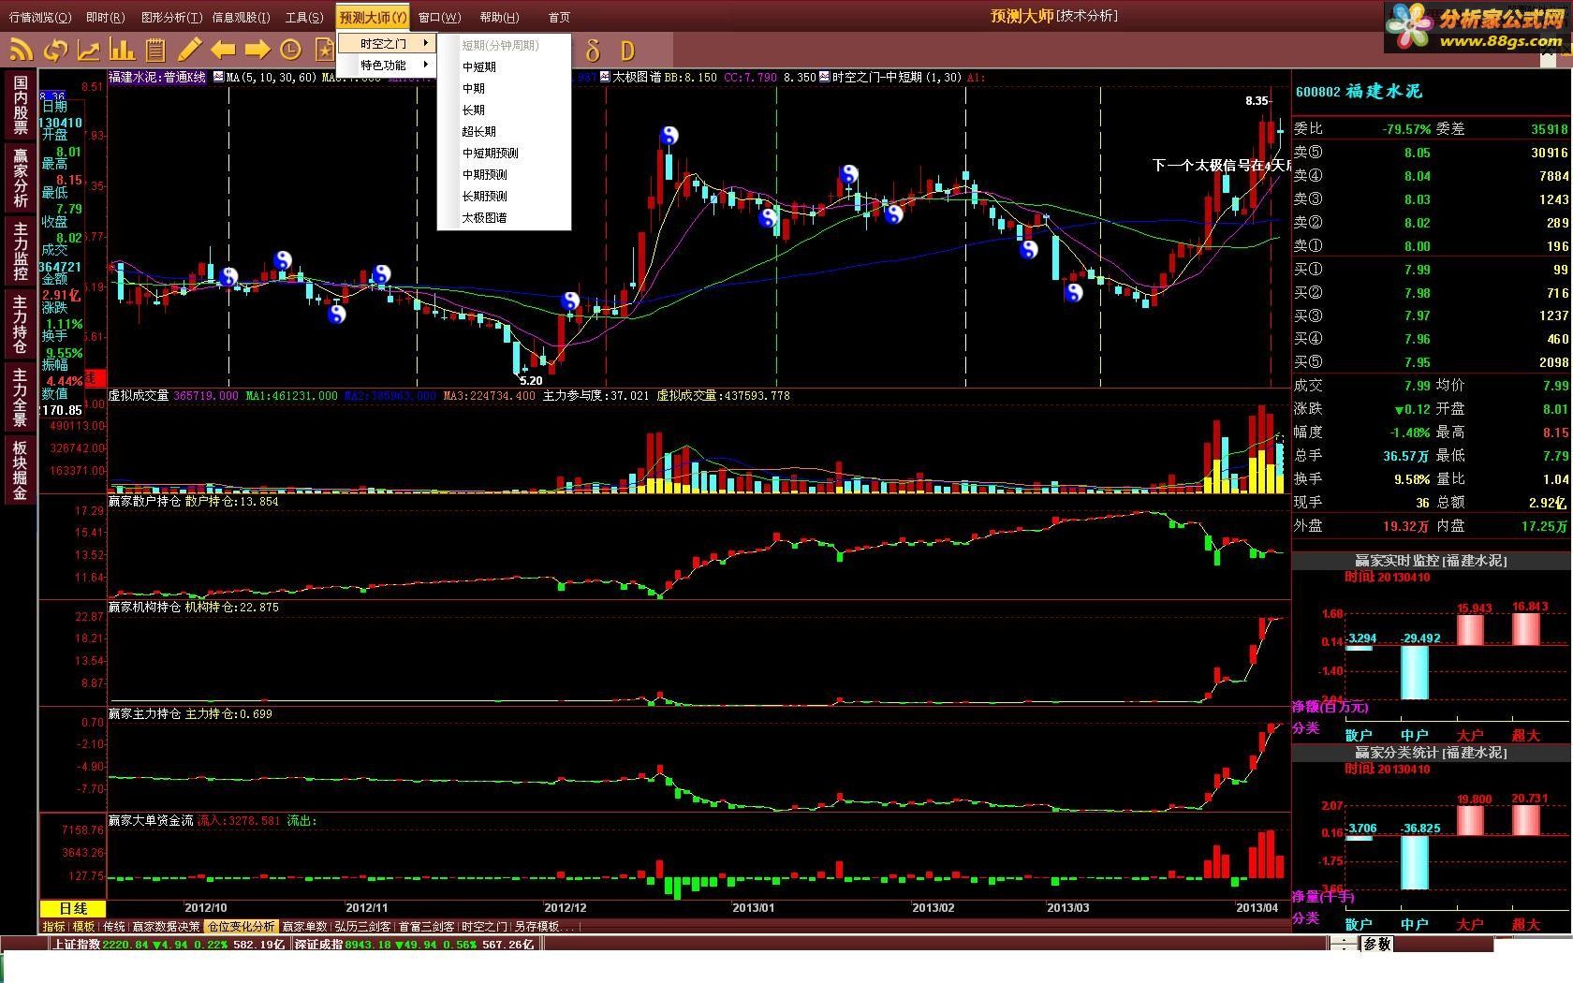Select the pencil drawing tool icon

[190, 50]
